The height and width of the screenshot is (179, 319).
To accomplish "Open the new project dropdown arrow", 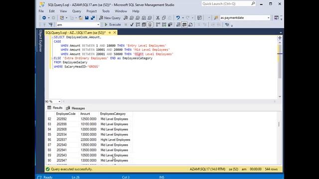I will coord(66,18).
